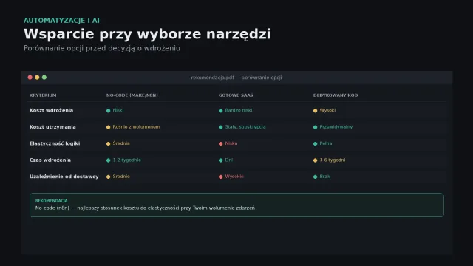
Task: Click the Niska cell under Gotowe SaaS
Action: pos(231,143)
